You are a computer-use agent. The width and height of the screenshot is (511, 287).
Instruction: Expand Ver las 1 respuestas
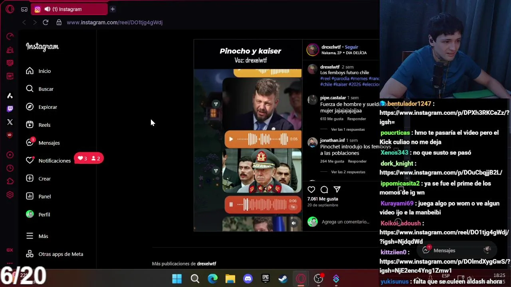(x=348, y=130)
